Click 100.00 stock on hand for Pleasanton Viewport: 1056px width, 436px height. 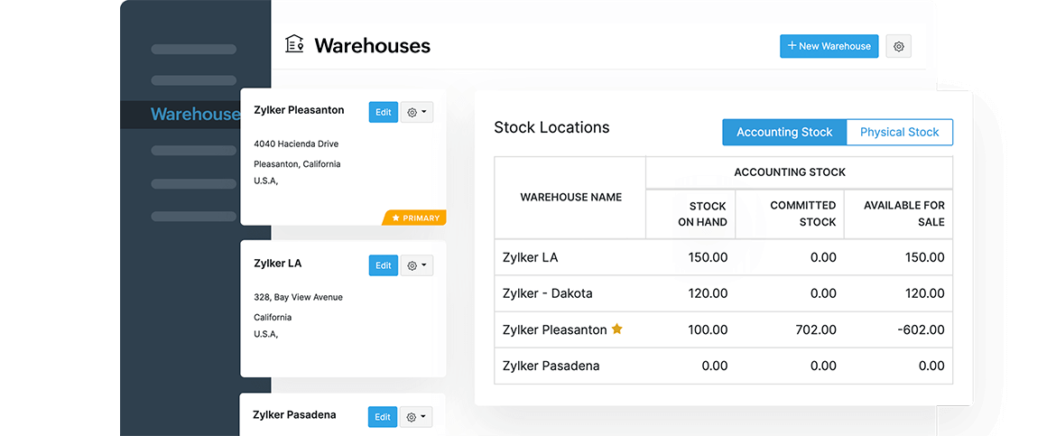tap(707, 330)
